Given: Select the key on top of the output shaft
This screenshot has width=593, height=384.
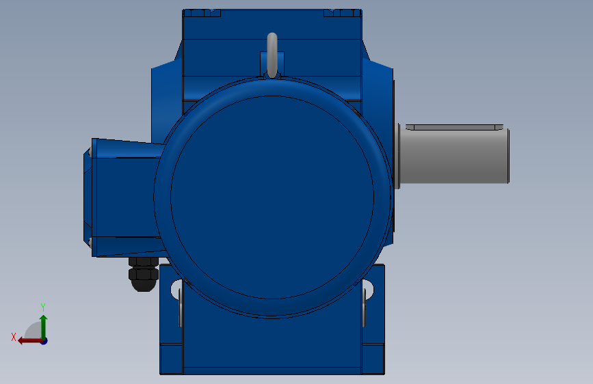Looking at the screenshot, I should tap(454, 127).
